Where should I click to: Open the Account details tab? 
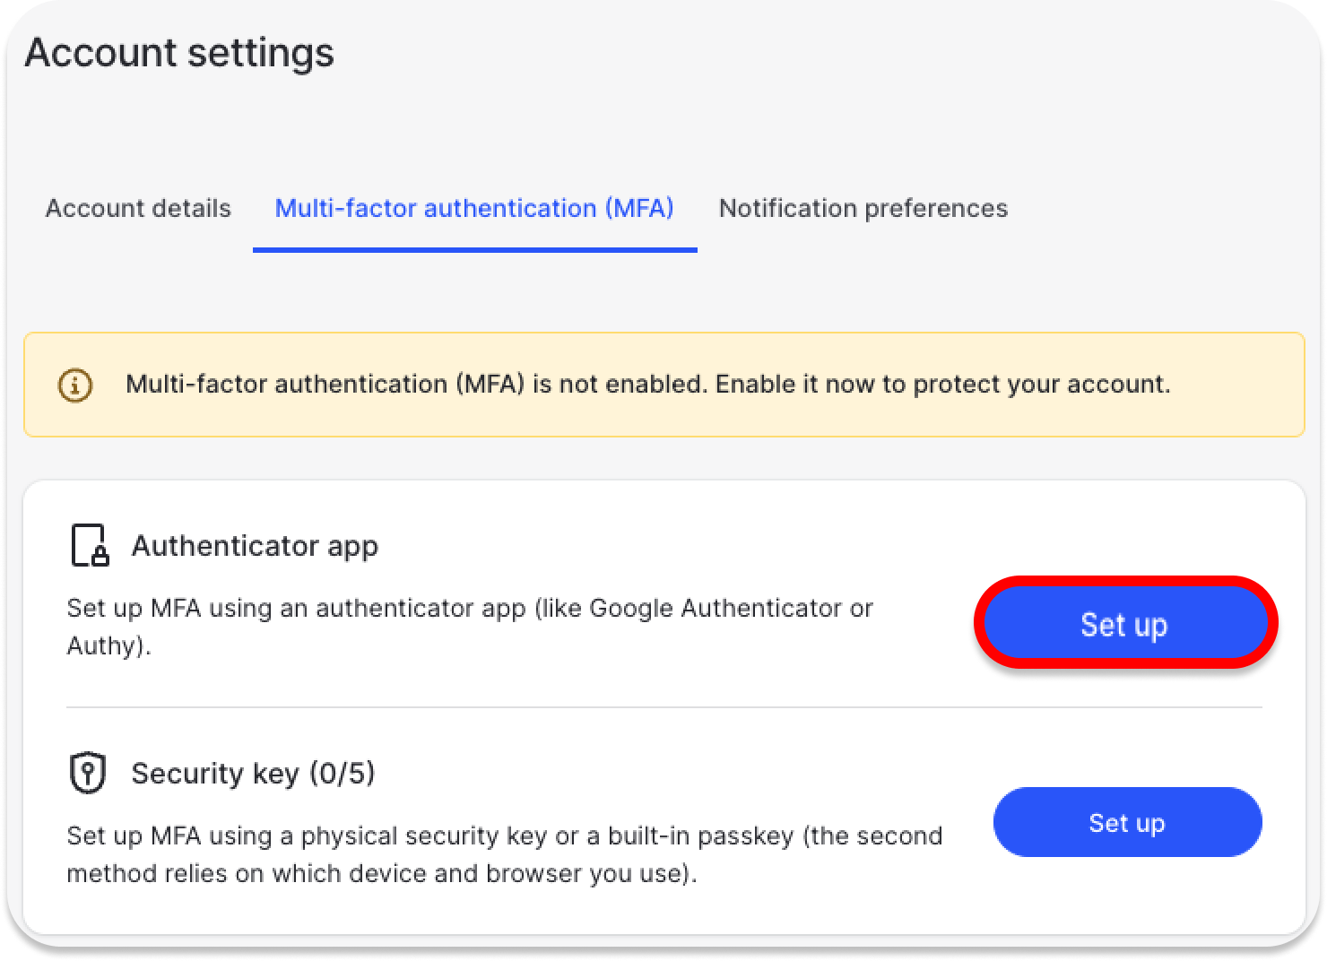pos(138,209)
